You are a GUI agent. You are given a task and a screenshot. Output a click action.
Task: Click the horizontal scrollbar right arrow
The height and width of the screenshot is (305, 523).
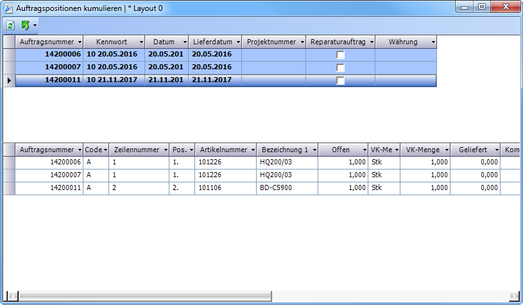click(x=513, y=297)
